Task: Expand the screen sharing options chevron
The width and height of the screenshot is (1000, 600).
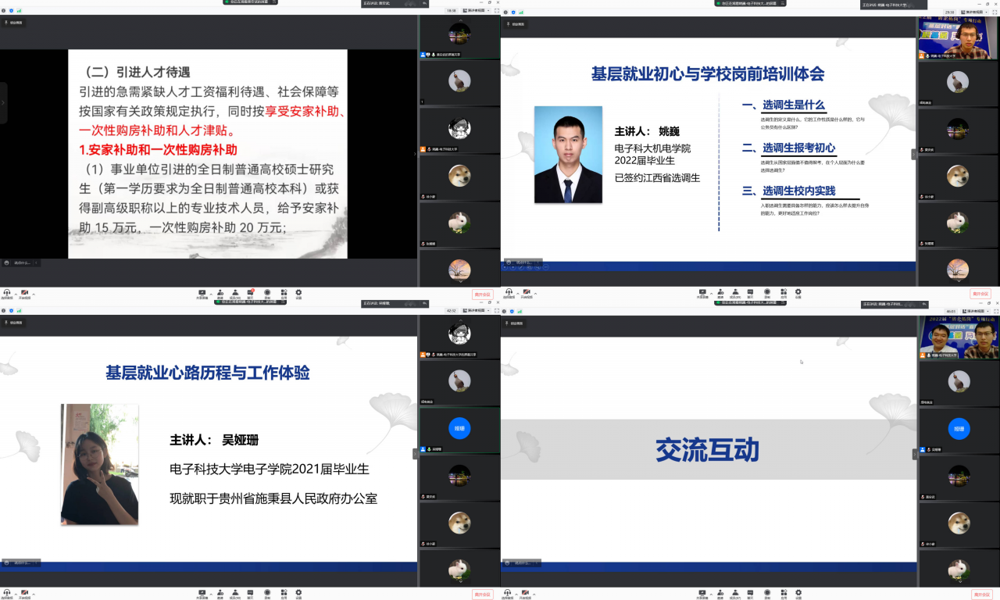Action: [x=209, y=293]
